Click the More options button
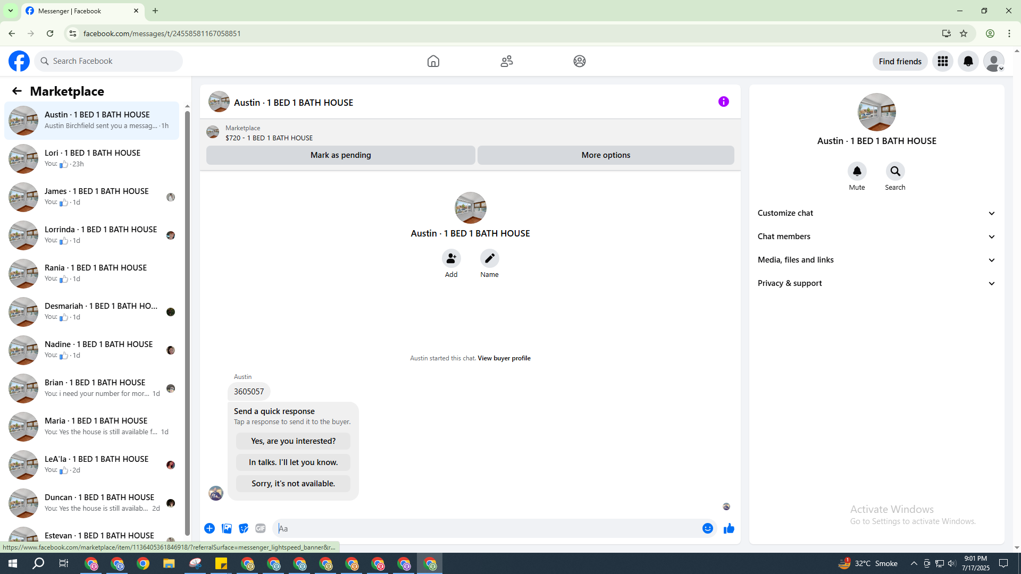 click(x=606, y=155)
